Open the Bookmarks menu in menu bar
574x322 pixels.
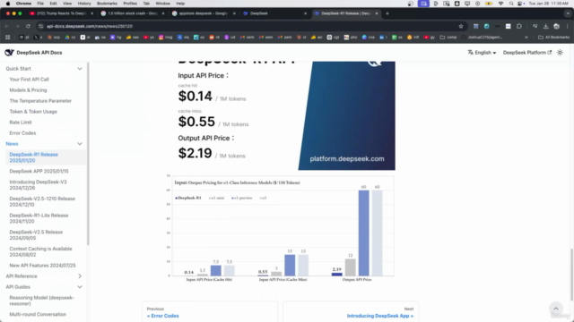107,4
